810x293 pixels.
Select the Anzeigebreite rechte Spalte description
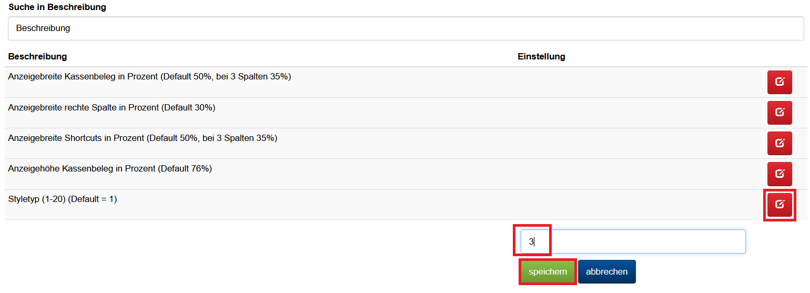click(x=112, y=107)
